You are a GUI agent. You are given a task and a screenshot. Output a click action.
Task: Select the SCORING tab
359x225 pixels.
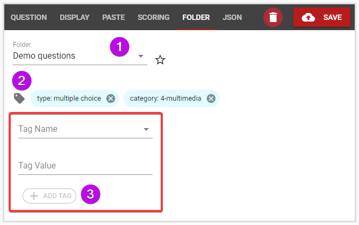point(153,17)
